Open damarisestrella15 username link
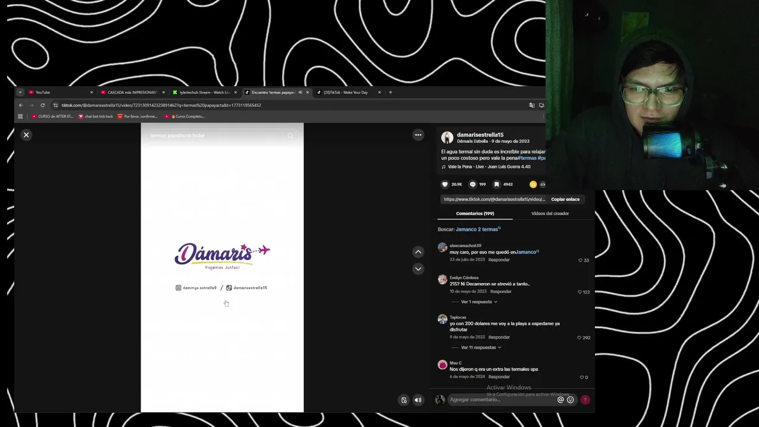759x427 pixels. point(480,135)
